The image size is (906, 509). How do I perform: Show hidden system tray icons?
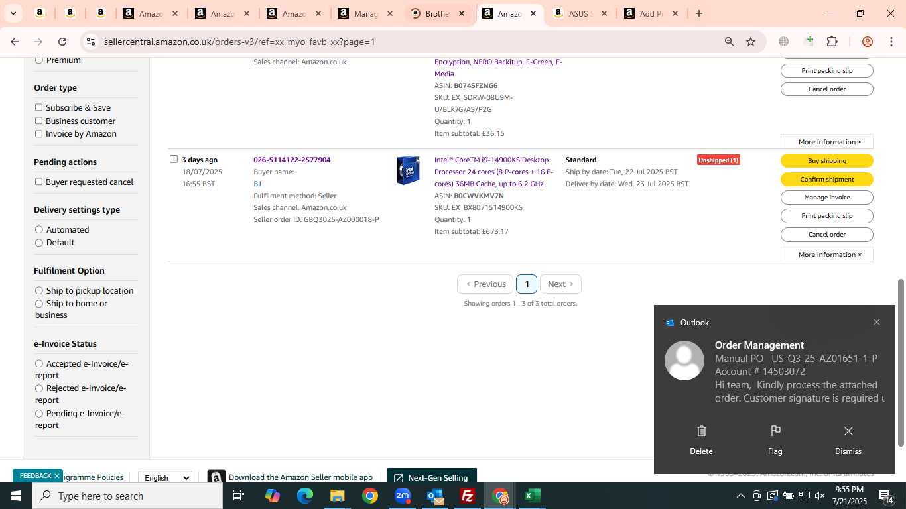(740, 496)
